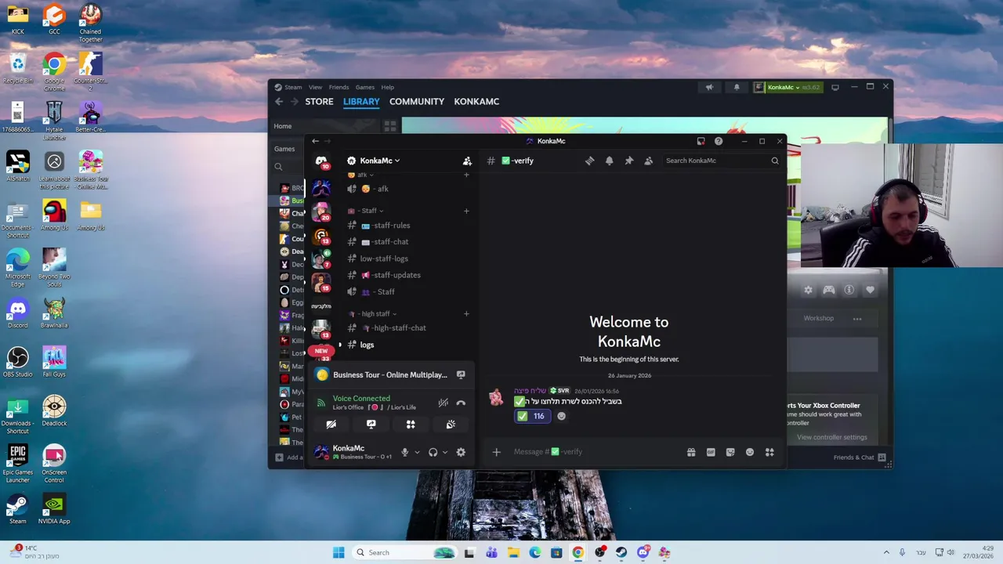Open the View menu in Steam

point(315,87)
